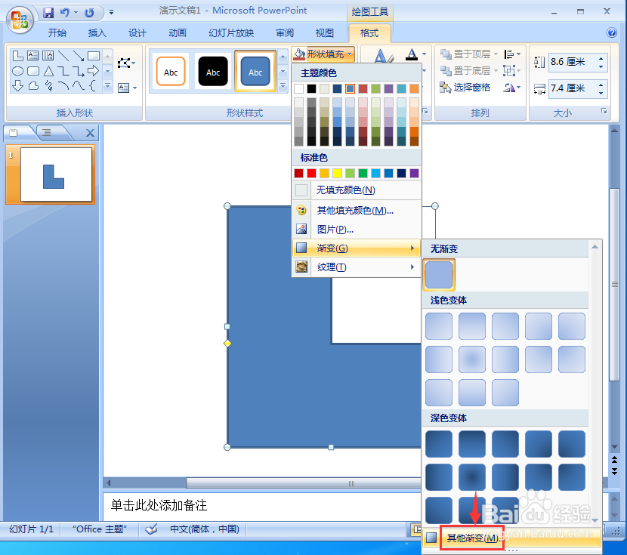The height and width of the screenshot is (555, 627).
Task: Select the L-shape in shapes gallery
Action: [x=18, y=56]
